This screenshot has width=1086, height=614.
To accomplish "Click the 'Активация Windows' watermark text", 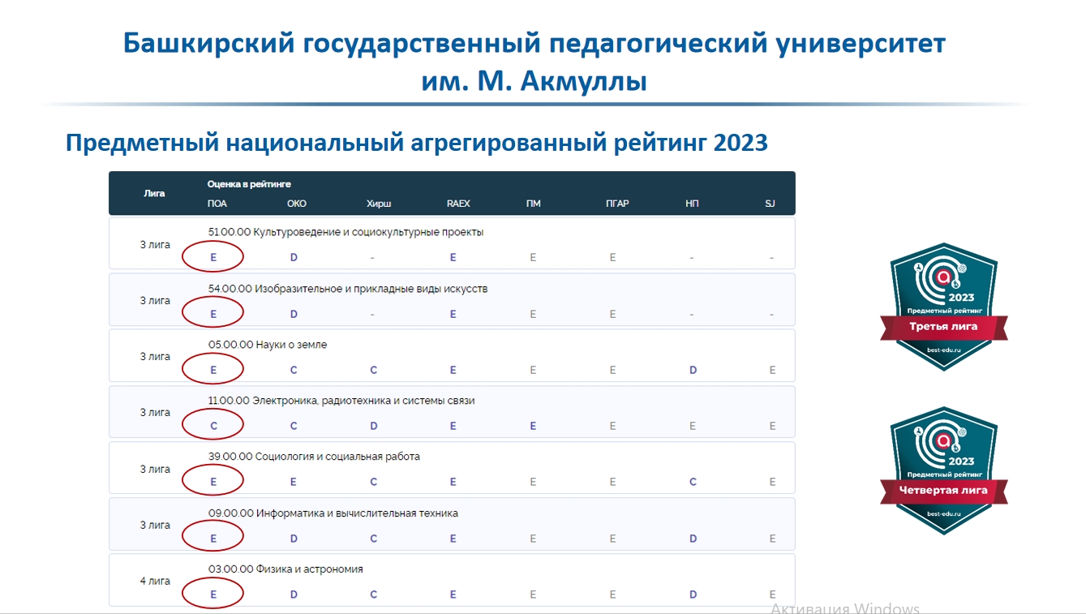I will click(844, 608).
